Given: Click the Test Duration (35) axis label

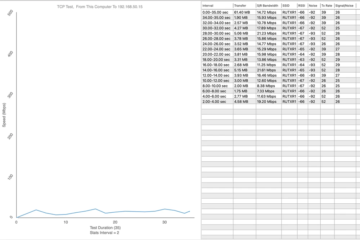Looking at the screenshot, I should pos(104,228).
